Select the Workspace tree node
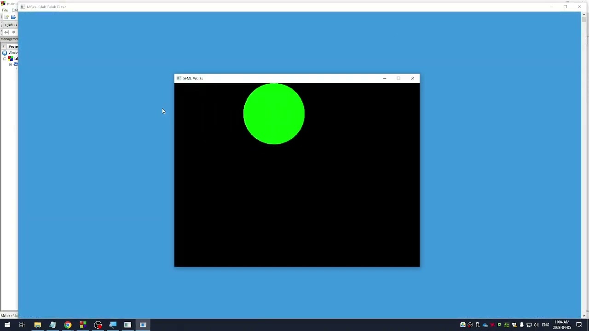 point(10,53)
